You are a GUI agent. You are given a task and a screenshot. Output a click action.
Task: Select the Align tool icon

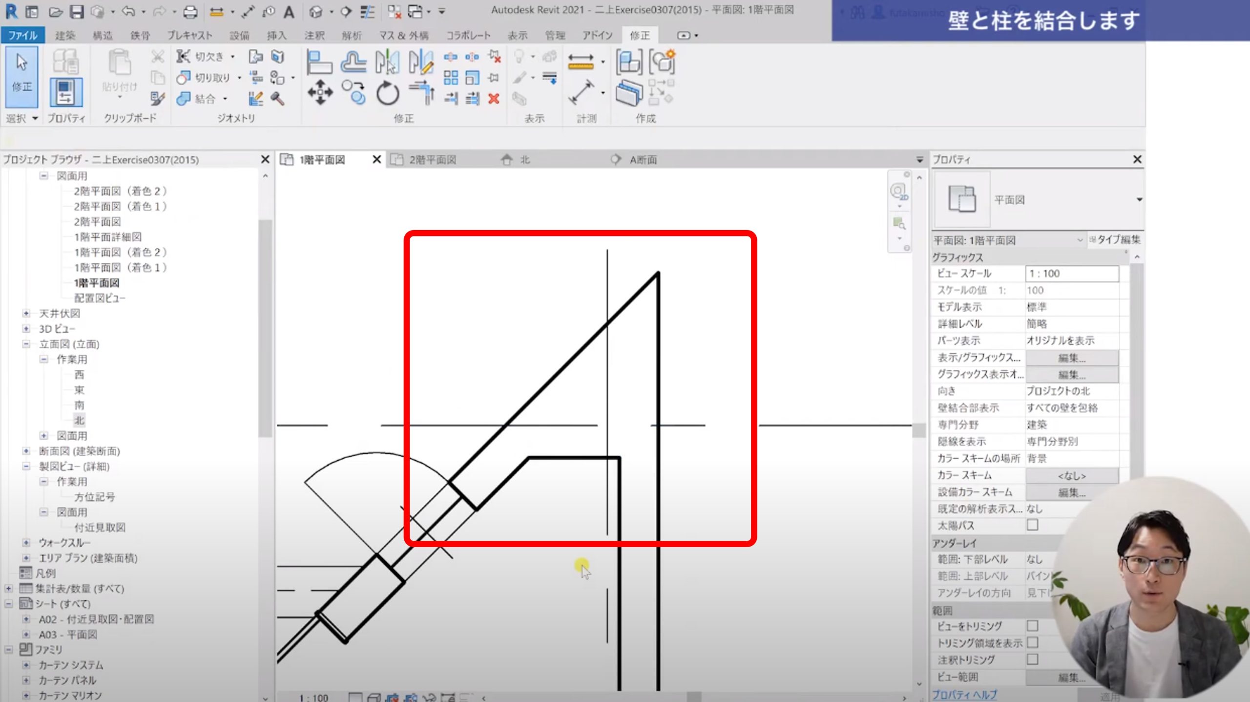319,62
